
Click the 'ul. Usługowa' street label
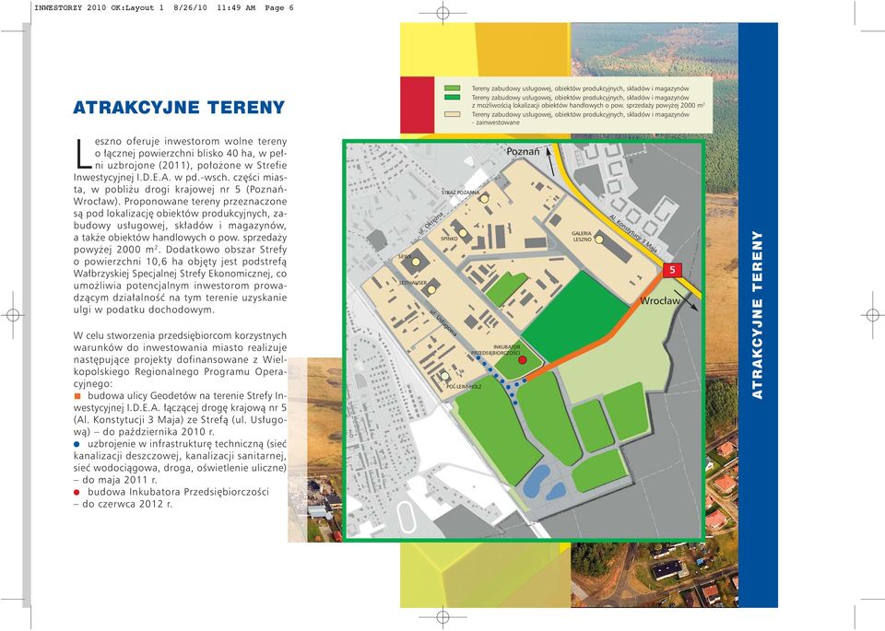click(x=443, y=323)
